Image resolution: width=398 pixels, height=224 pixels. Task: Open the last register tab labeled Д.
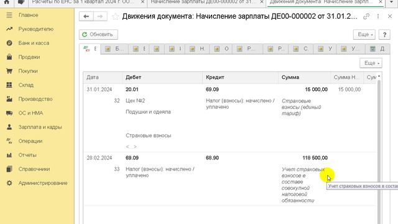click(x=377, y=49)
